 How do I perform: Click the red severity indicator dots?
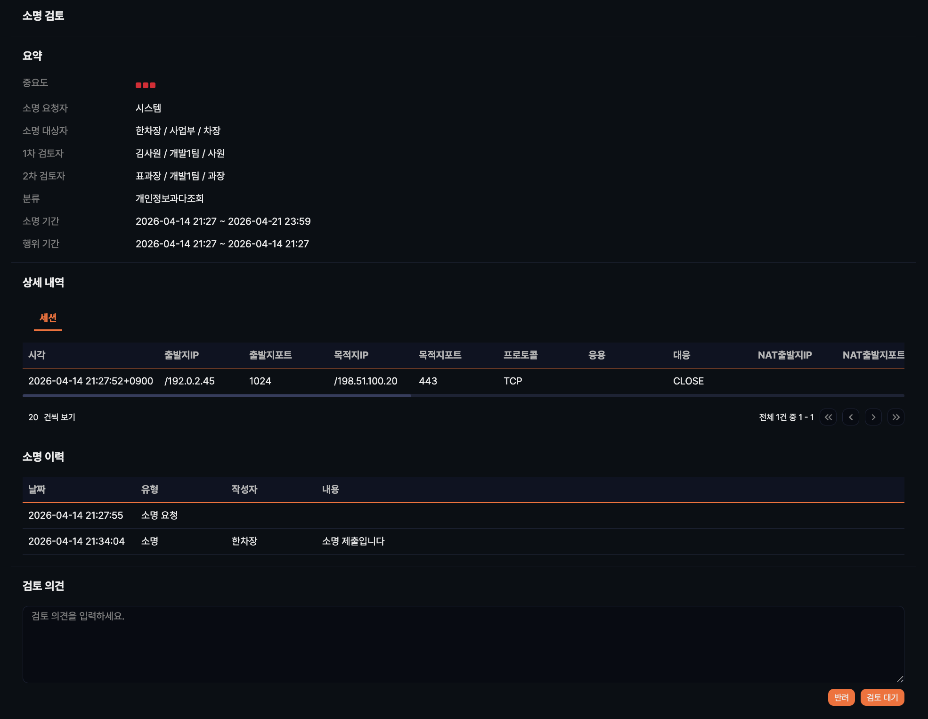tap(145, 85)
